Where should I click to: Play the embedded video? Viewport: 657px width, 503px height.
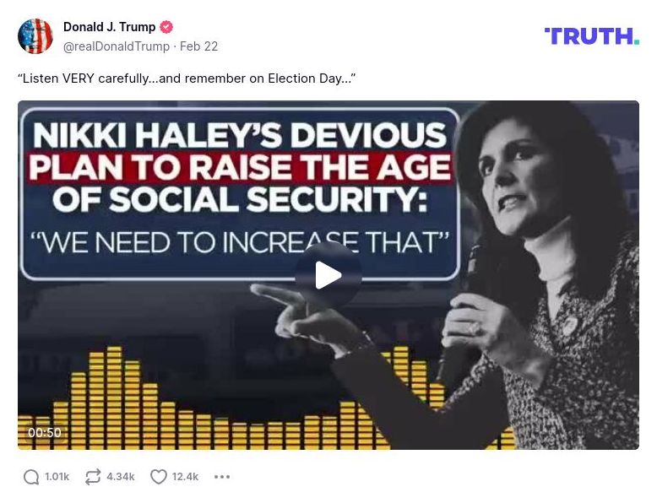coord(328,275)
